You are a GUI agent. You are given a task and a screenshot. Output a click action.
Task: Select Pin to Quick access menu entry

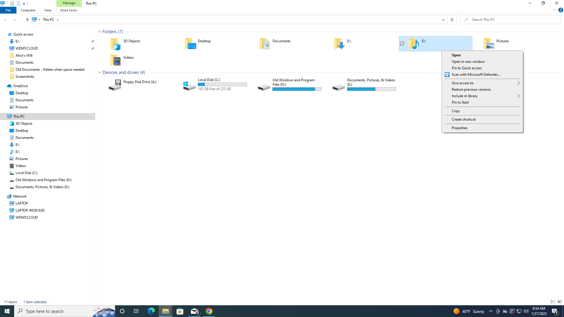point(466,68)
